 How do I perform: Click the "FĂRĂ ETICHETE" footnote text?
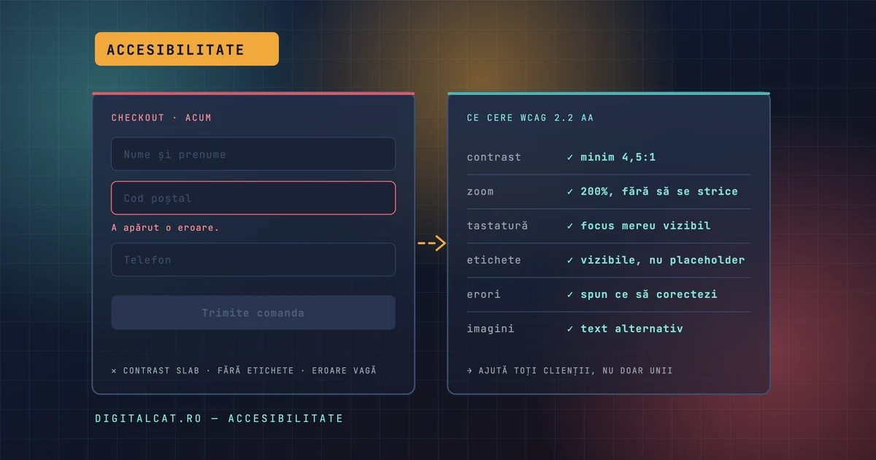255,371
